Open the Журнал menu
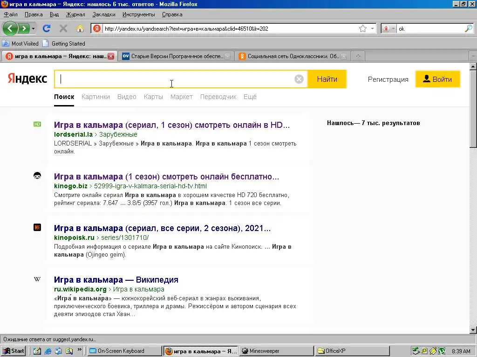The height and width of the screenshot is (357, 477). [75, 14]
